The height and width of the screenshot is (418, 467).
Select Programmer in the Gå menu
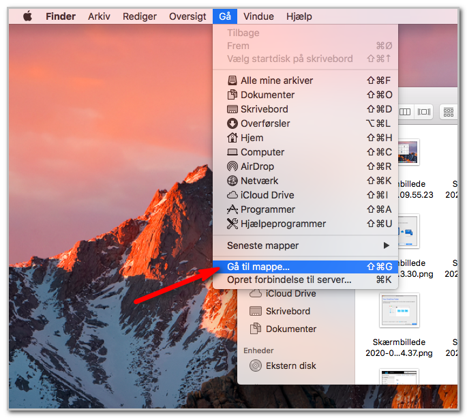pyautogui.click(x=305, y=209)
